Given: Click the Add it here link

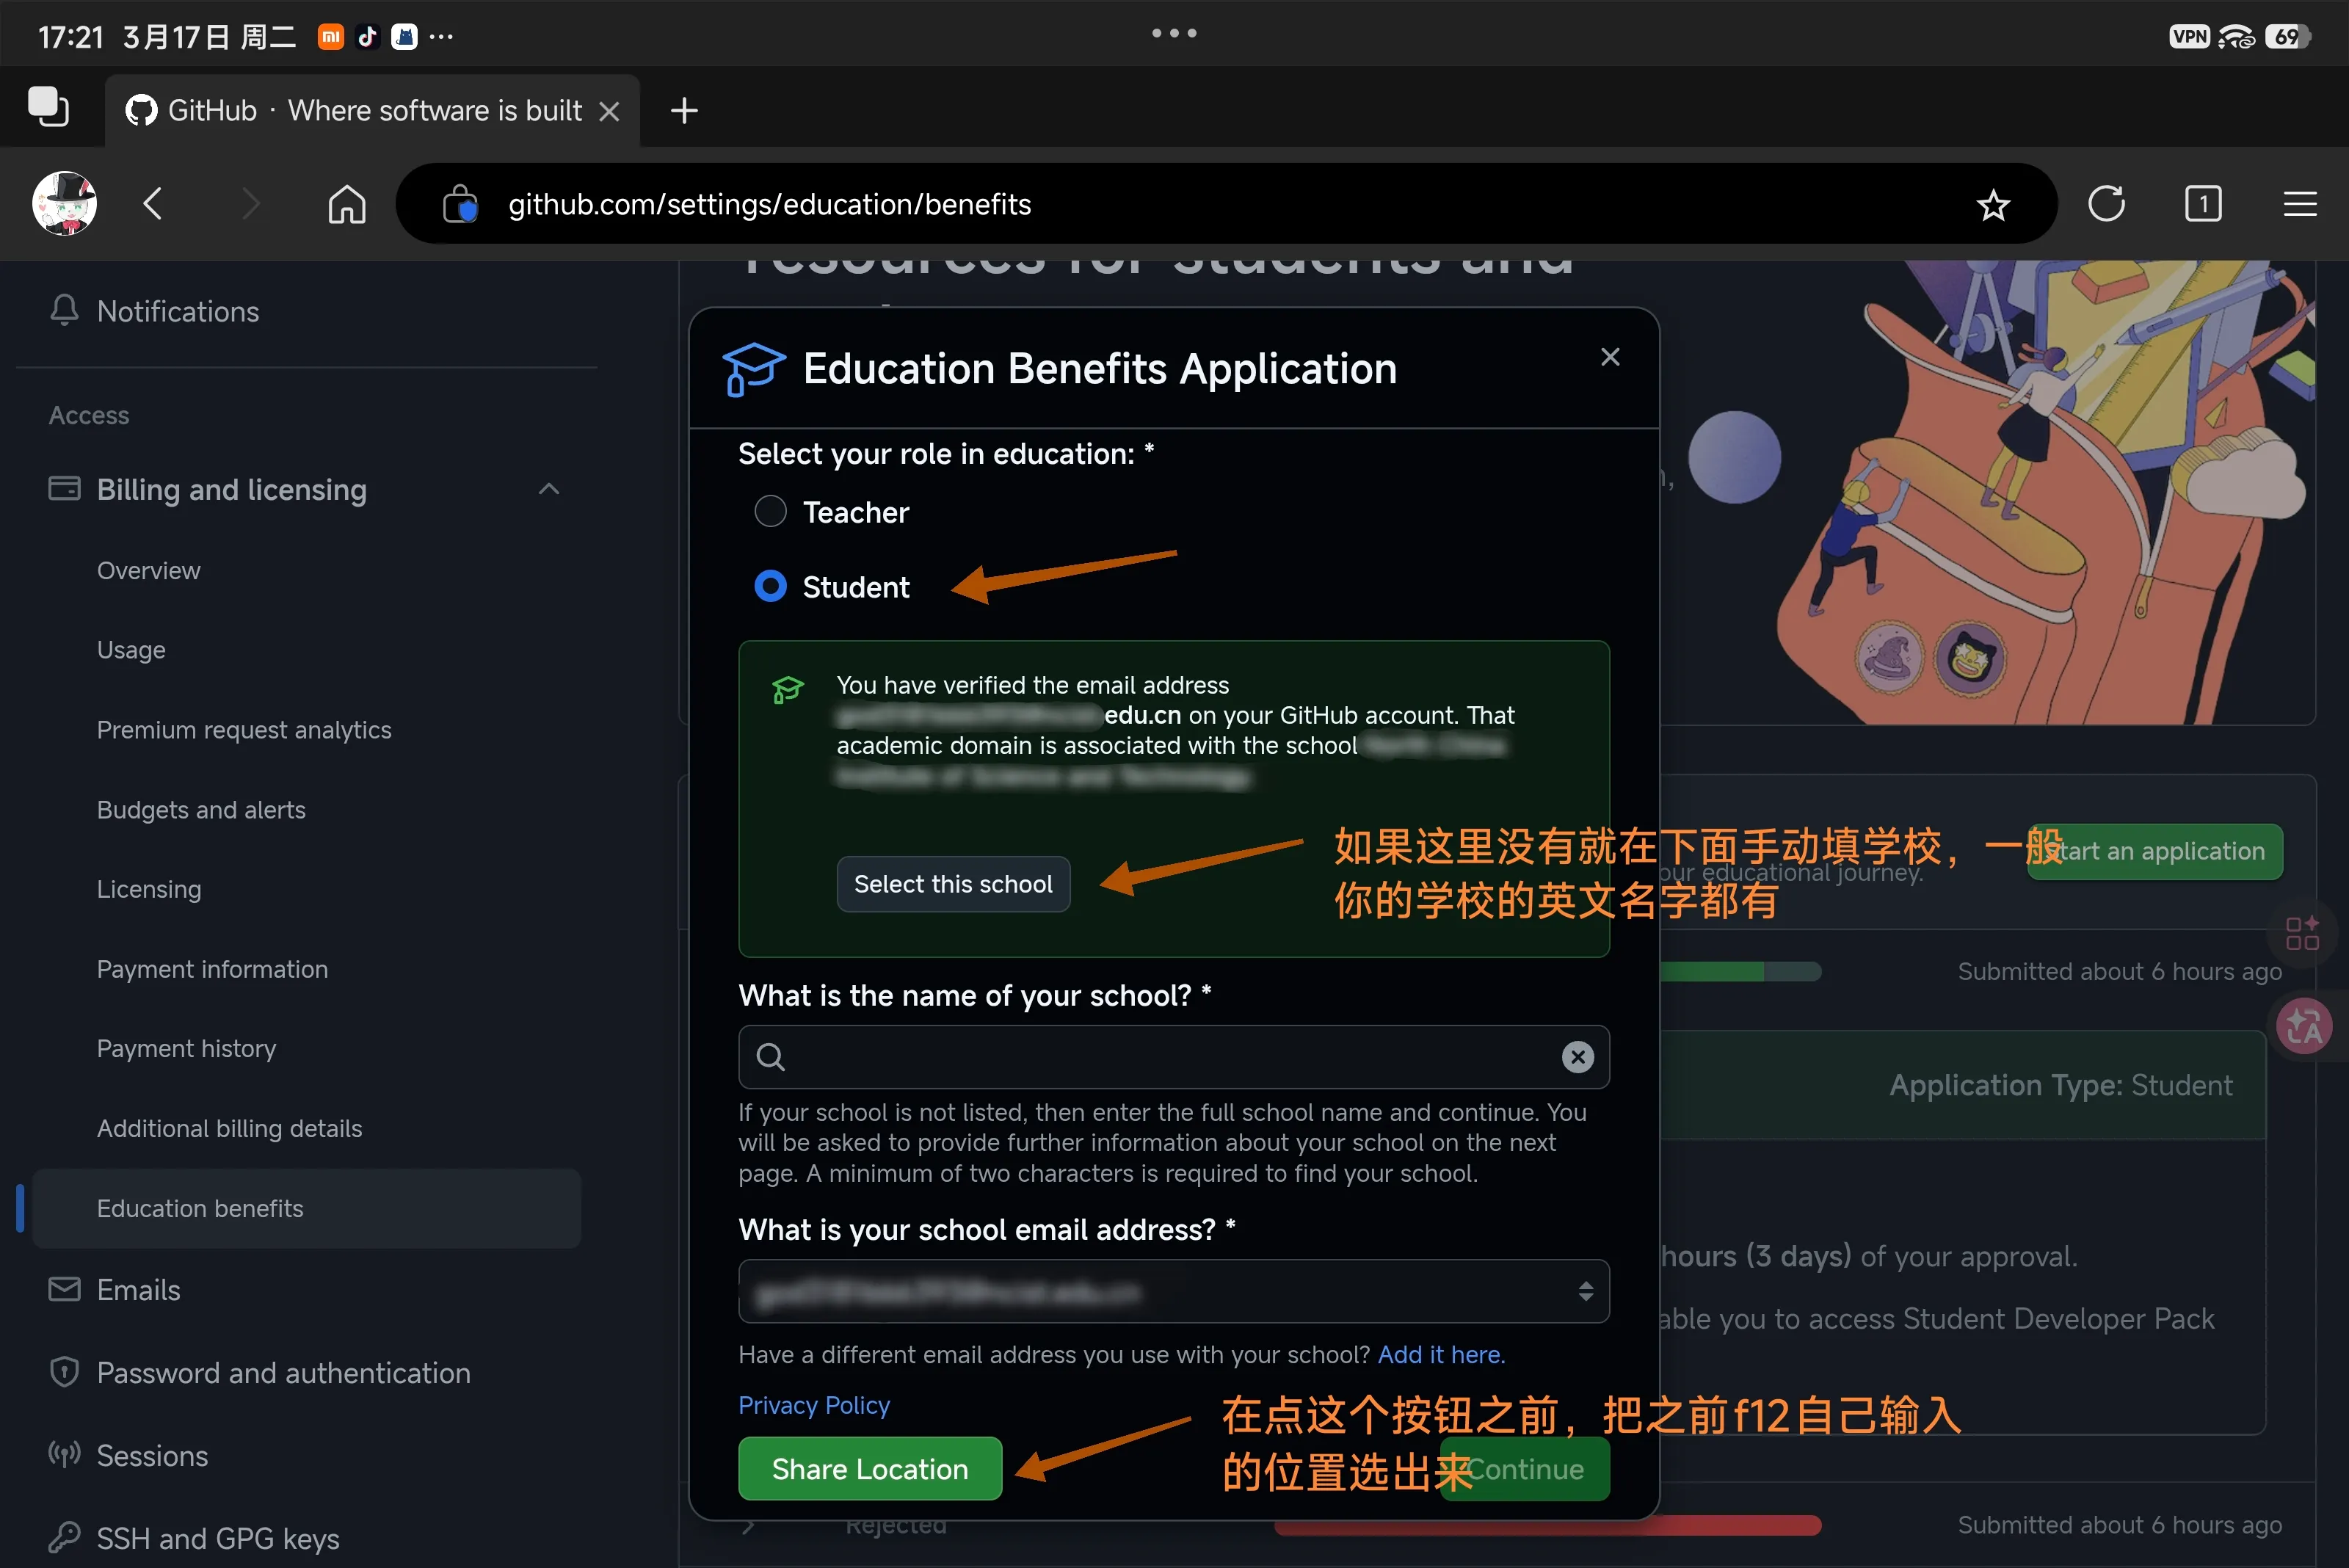Looking at the screenshot, I should click(1441, 1355).
